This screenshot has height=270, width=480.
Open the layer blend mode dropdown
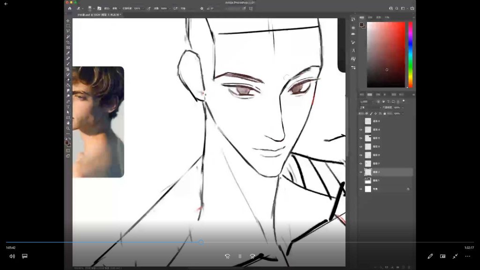(368, 107)
